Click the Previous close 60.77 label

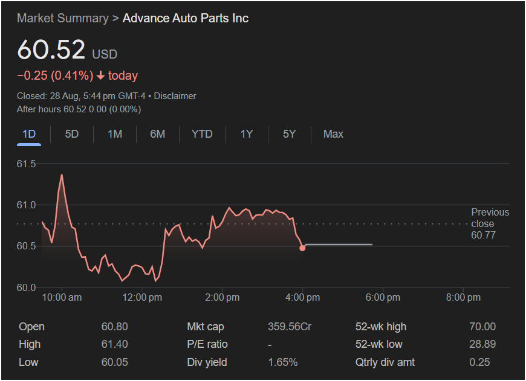490,223
